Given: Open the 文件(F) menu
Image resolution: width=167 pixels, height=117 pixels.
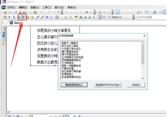Looking at the screenshot, I should pyautogui.click(x=11, y=7).
